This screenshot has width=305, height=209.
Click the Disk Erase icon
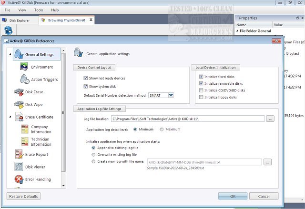coord(19,92)
